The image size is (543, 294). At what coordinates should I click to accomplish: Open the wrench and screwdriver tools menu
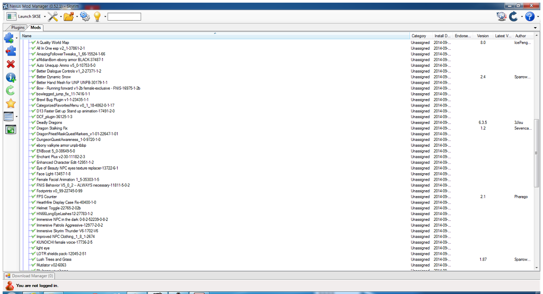pos(53,16)
